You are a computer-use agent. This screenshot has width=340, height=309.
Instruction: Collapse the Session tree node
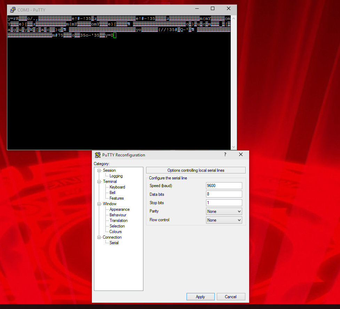point(99,171)
